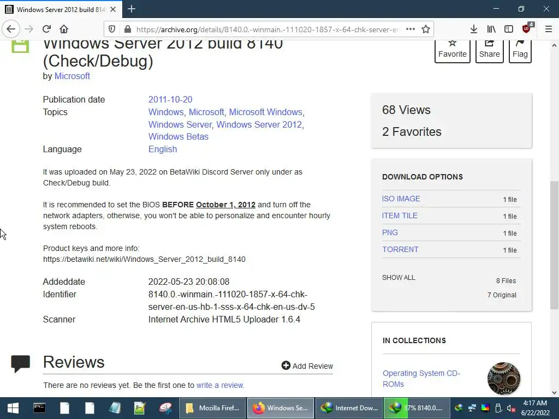Select the betawiki.net URL text
Screen dimensions: 559x419
[x=144, y=259]
